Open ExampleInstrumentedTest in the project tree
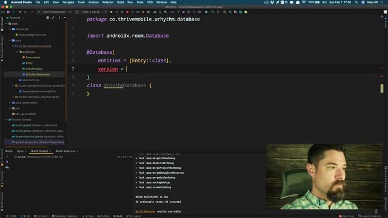The height and width of the screenshot is (218, 388). pyautogui.click(x=38, y=91)
